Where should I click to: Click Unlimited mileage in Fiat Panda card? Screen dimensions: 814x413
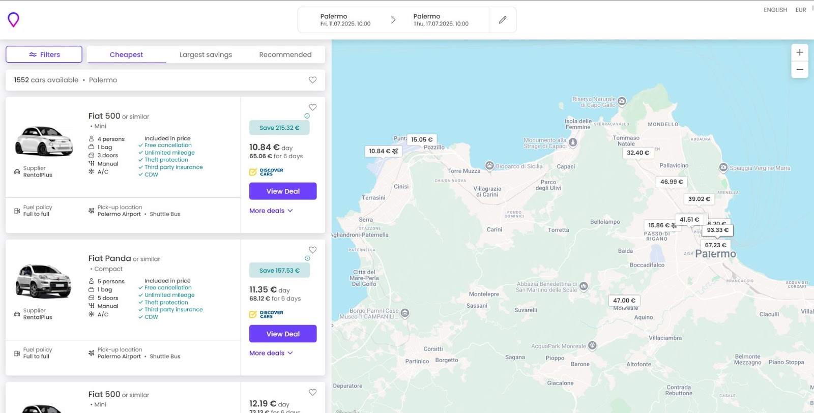click(x=169, y=295)
